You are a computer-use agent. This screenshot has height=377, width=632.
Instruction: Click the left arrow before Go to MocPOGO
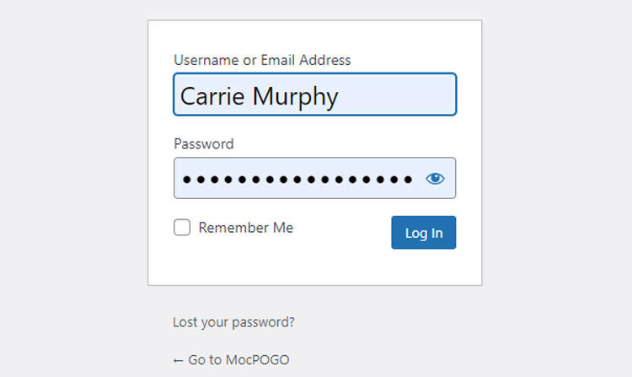[178, 360]
